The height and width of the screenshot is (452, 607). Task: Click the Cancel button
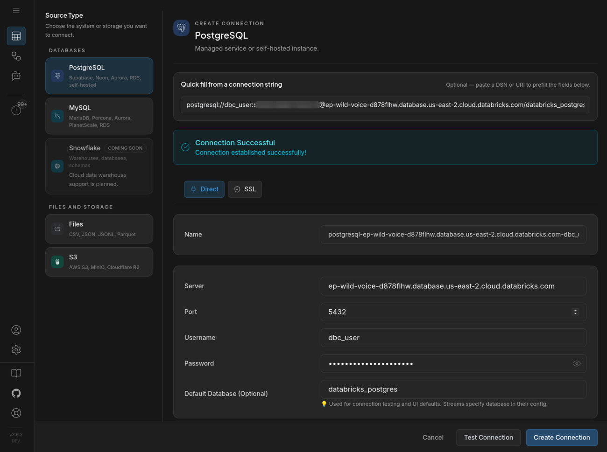coord(433,438)
